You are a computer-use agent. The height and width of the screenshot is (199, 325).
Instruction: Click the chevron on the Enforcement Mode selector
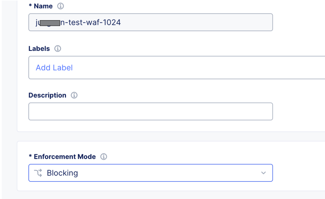263,173
